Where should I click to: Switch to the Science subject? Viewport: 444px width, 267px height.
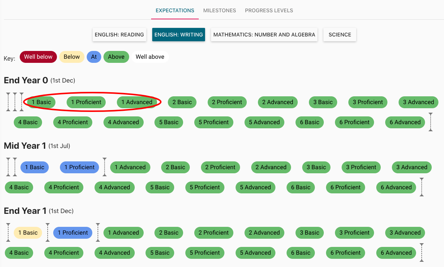pos(339,35)
